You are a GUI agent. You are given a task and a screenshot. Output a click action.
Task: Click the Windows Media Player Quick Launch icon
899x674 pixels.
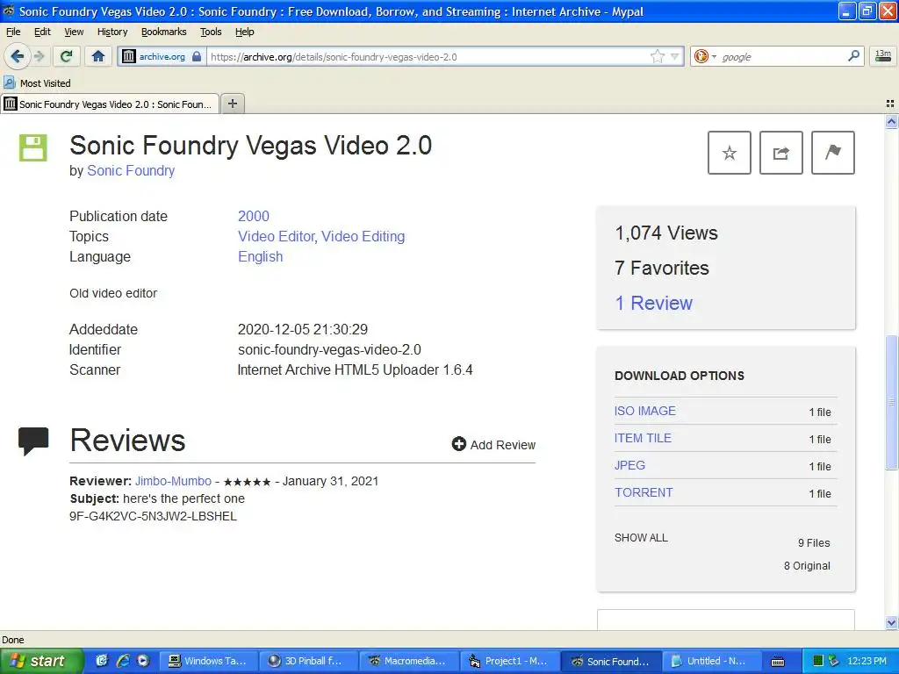(143, 661)
